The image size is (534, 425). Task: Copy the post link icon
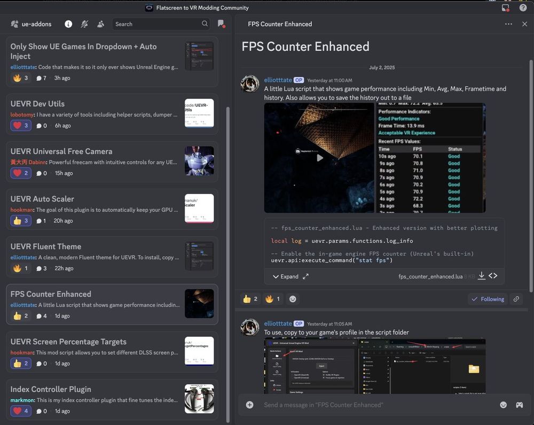516,299
